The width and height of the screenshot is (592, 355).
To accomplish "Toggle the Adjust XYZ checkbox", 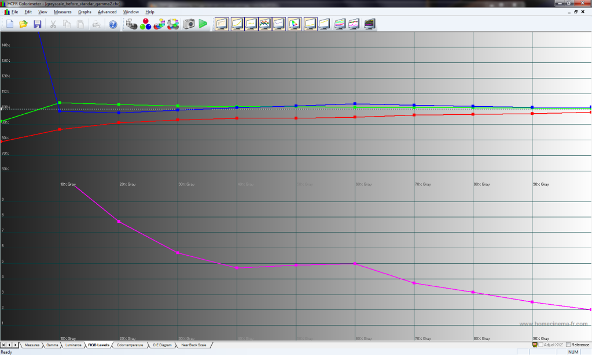I will [541, 345].
